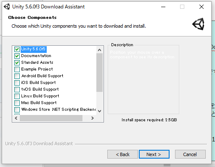The width and height of the screenshot is (215, 167).
Task: Enable the iOS Build Support checkbox
Action: click(x=17, y=83)
